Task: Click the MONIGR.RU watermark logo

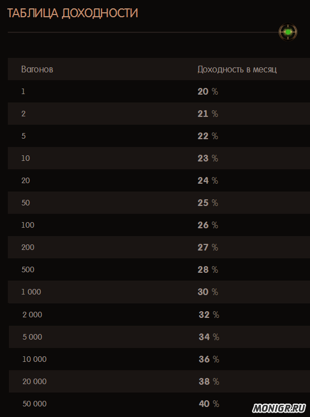Action: (x=279, y=409)
